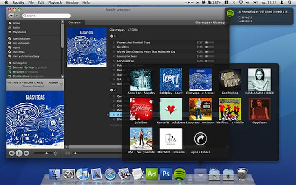Open 'Looptroo...ontinues' stack item
This screenshot has width=296, height=185.
point(200,111)
